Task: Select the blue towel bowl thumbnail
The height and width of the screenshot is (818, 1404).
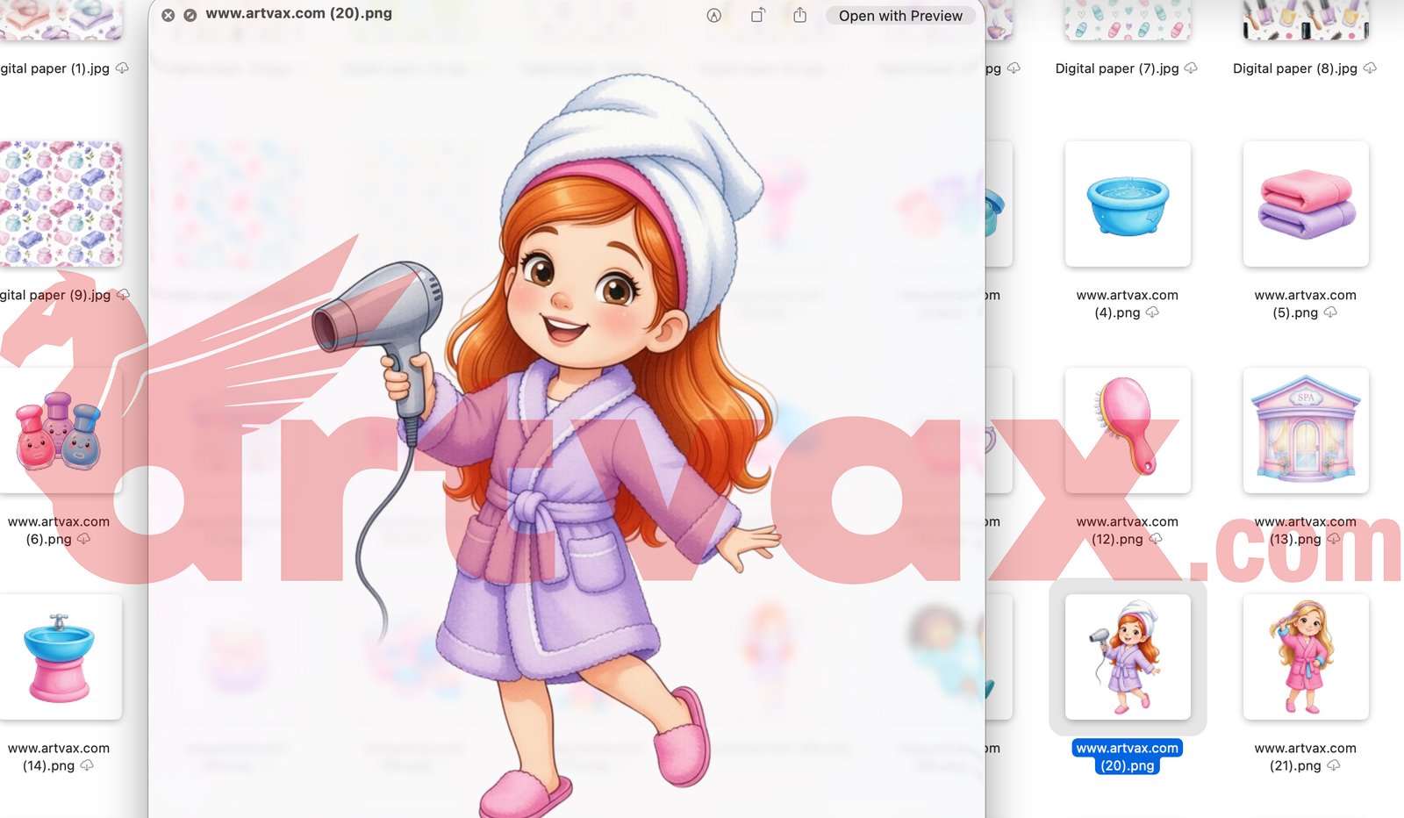Action: click(x=1128, y=204)
